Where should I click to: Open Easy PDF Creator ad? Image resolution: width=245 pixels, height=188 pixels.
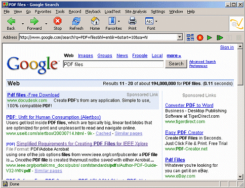(x=184, y=132)
